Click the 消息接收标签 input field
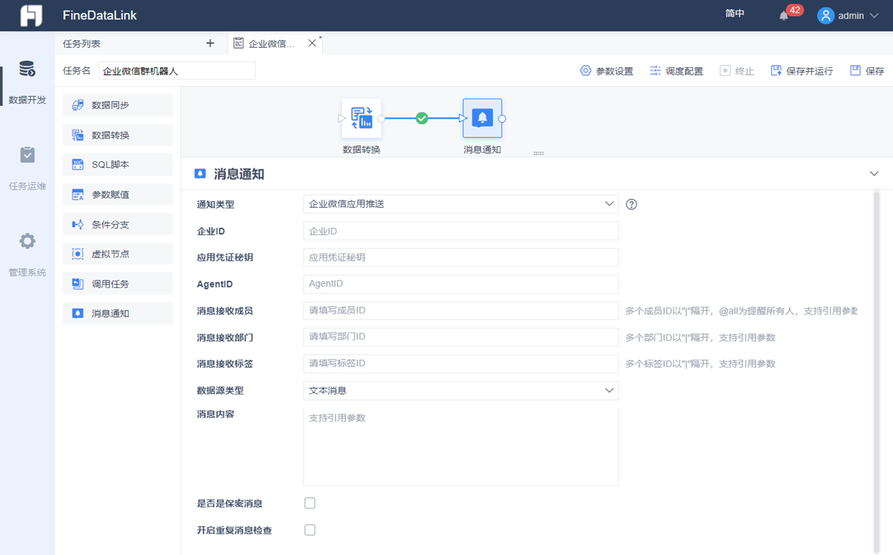The width and height of the screenshot is (893, 555). (x=461, y=364)
